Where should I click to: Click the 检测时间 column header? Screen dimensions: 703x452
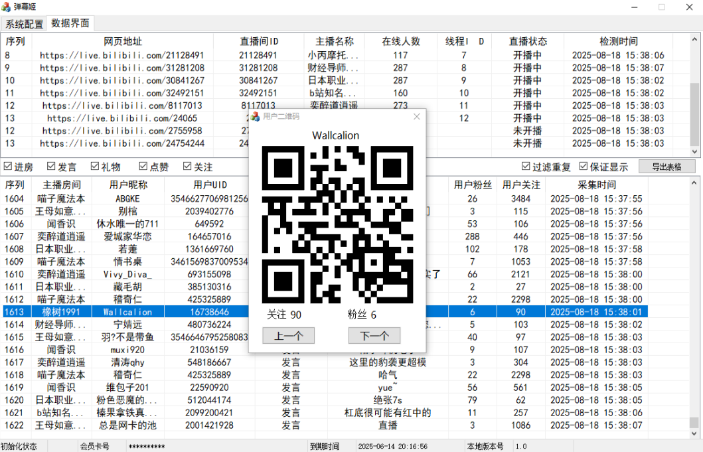click(618, 41)
